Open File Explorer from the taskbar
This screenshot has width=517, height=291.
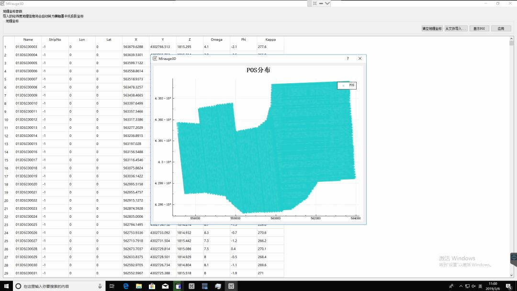point(139,286)
